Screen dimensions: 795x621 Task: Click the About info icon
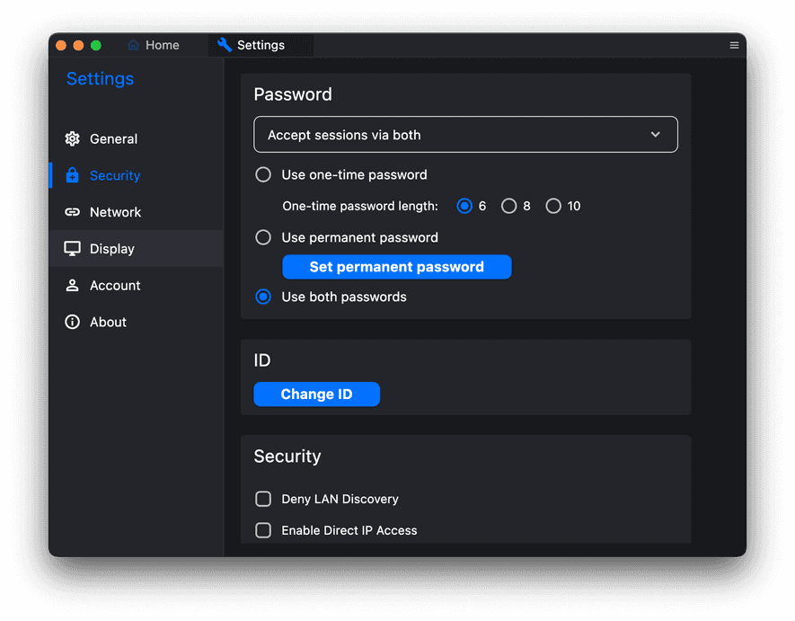(x=72, y=322)
